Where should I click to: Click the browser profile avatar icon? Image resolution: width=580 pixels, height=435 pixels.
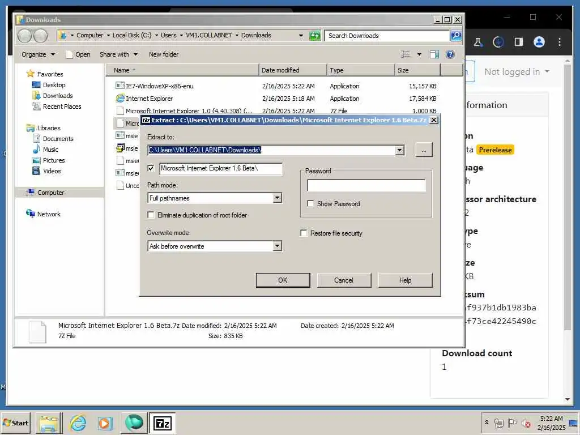coord(539,42)
